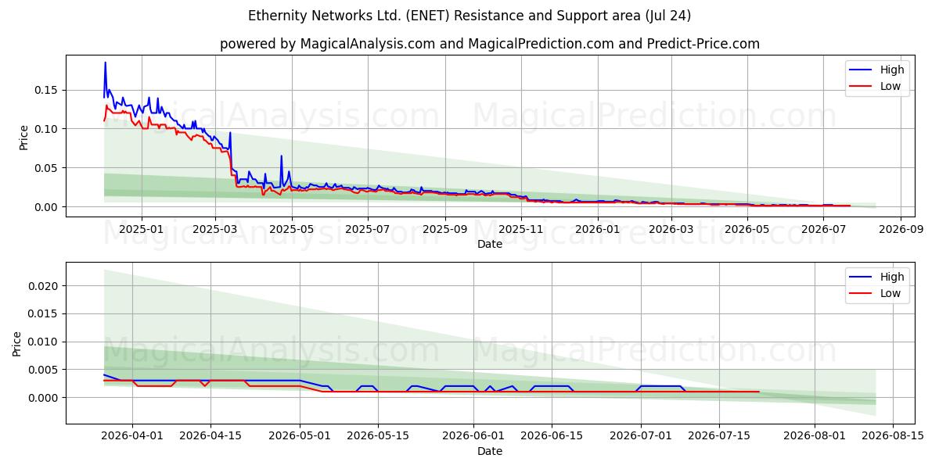The height and width of the screenshot is (469, 939).
Task: Pick the 2025-05 tick label on top chart
Action: [x=292, y=229]
